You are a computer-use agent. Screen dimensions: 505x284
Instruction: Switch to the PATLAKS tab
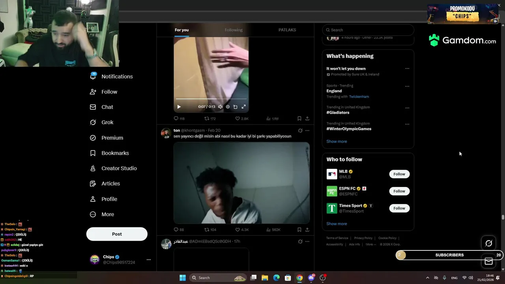(287, 30)
